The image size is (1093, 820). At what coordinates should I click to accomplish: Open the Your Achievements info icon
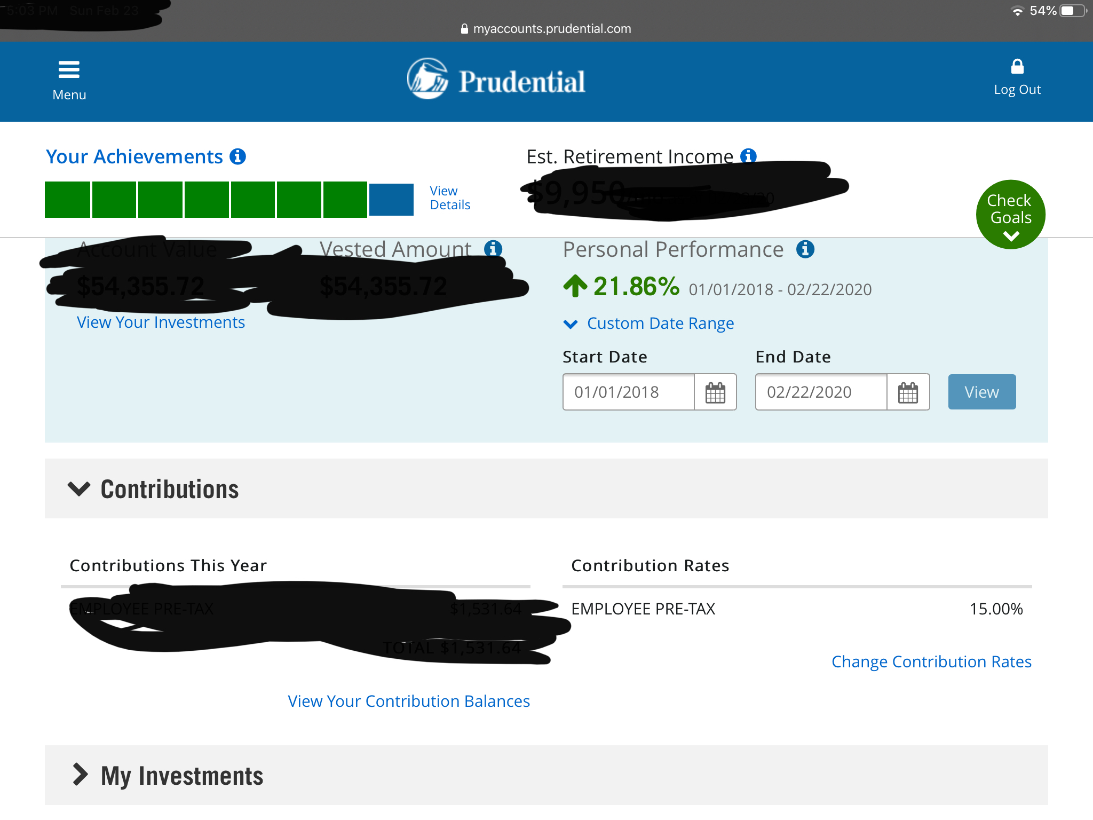point(237,156)
